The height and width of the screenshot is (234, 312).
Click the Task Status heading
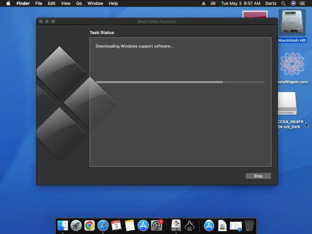click(102, 33)
